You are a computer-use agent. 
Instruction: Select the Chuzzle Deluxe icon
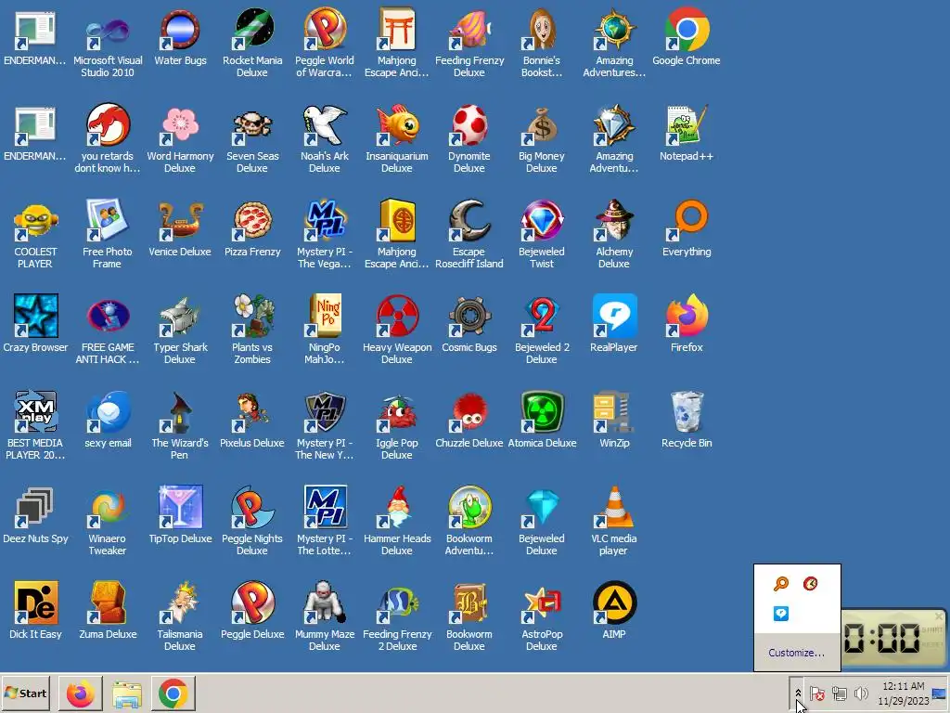469,421
